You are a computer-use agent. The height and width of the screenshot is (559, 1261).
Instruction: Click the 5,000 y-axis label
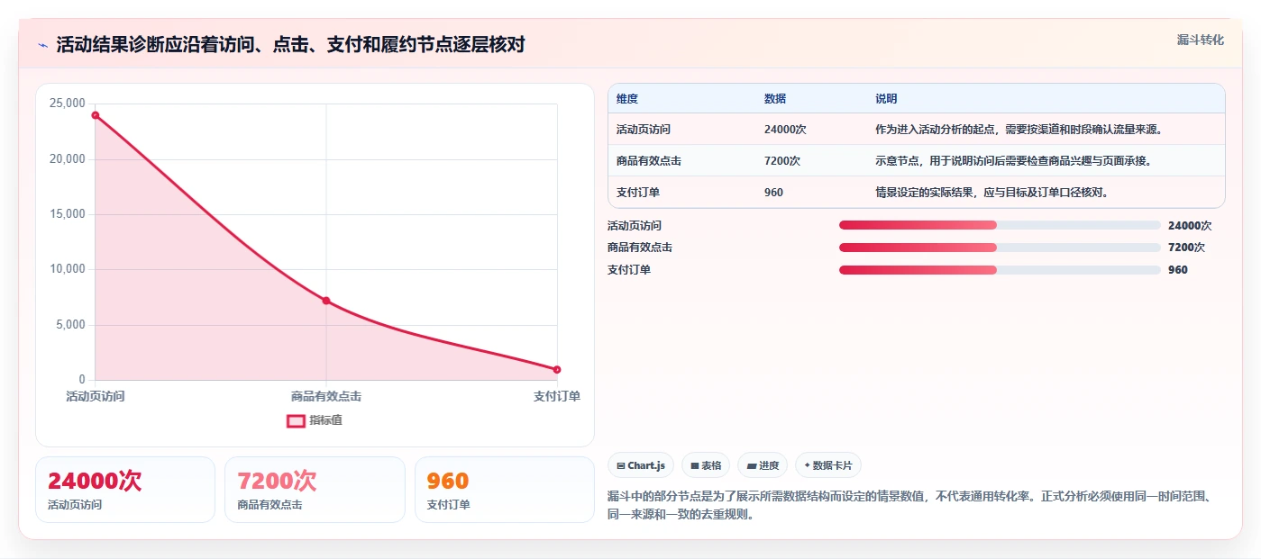pyautogui.click(x=70, y=325)
